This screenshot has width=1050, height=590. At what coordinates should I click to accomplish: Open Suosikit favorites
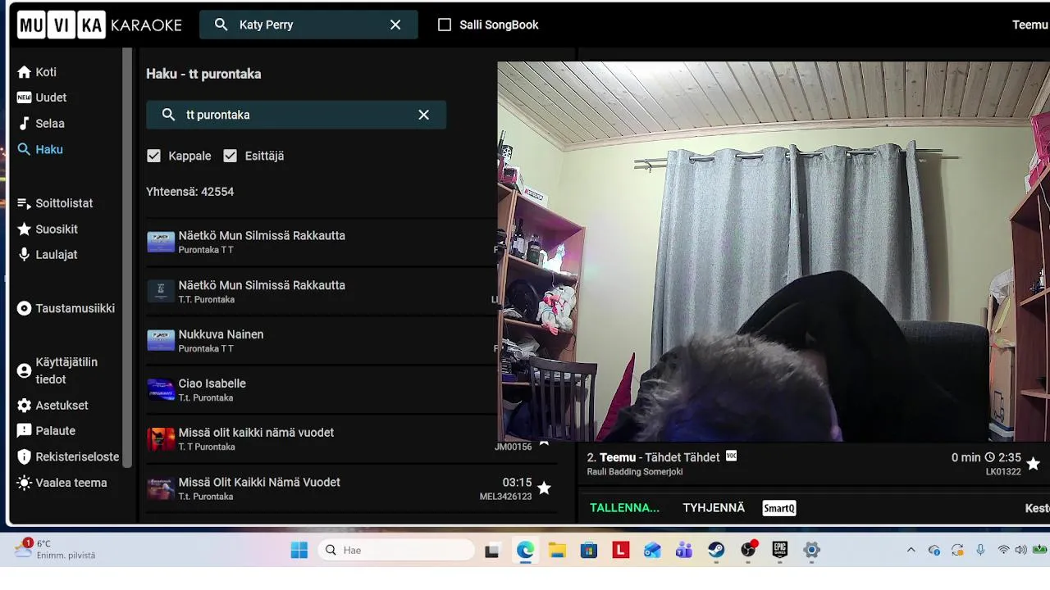click(48, 229)
